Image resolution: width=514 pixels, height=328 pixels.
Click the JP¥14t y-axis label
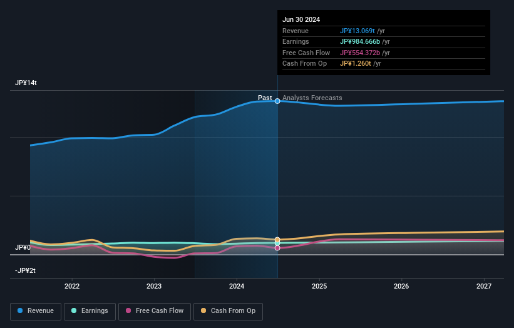(x=26, y=83)
